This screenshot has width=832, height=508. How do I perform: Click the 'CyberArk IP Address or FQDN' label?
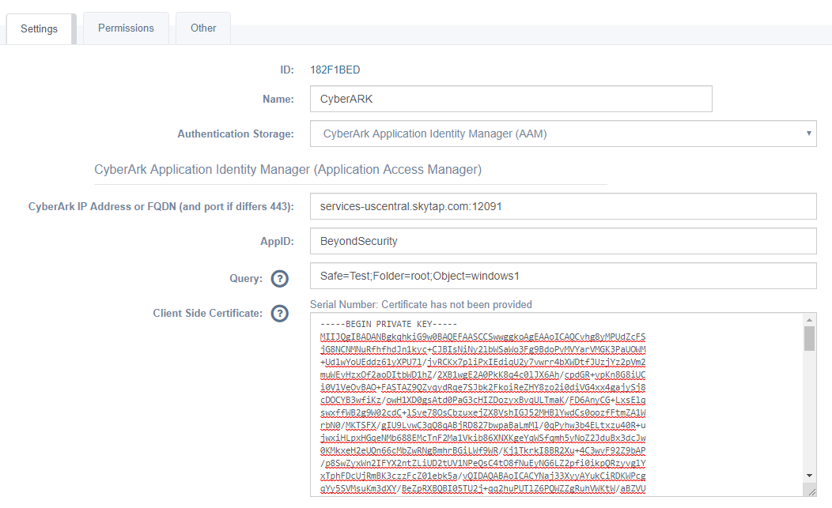161,206
